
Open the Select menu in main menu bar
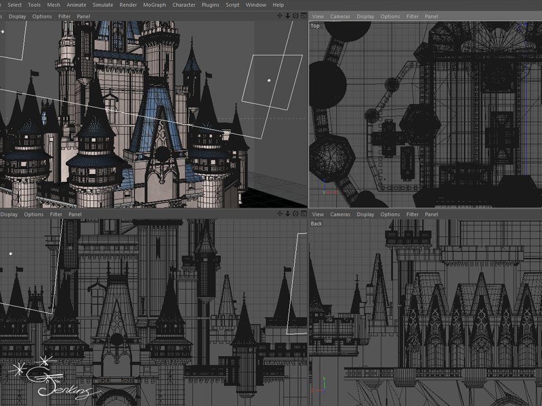click(x=14, y=5)
